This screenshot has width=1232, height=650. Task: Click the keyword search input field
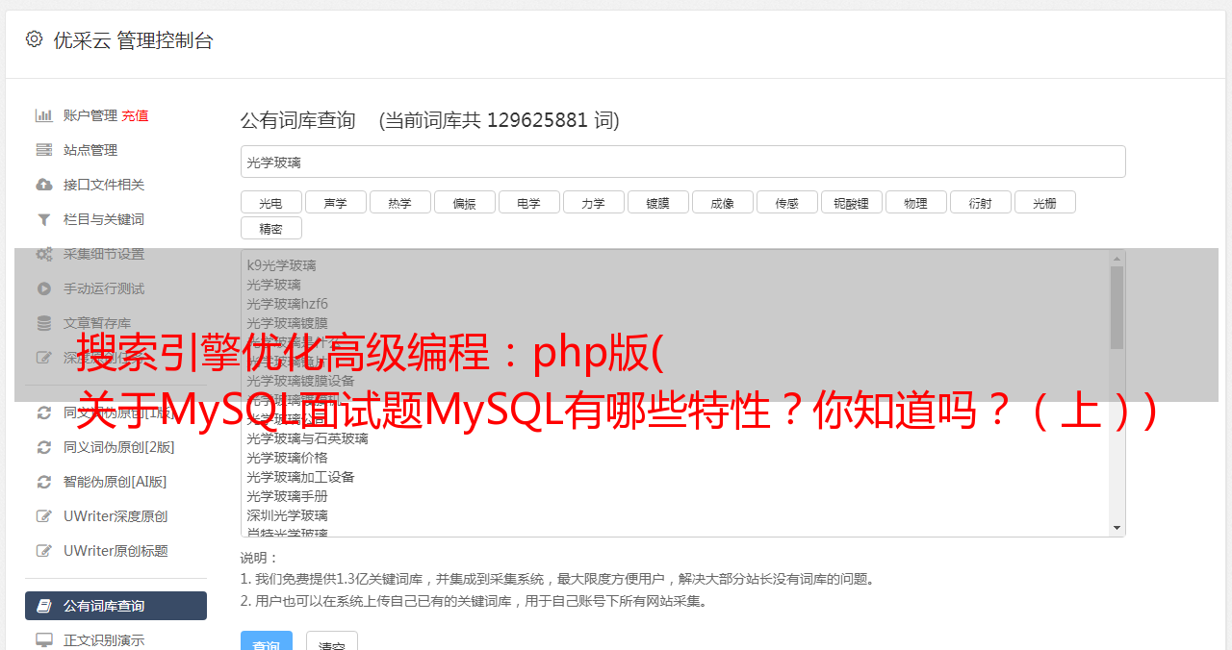682,162
